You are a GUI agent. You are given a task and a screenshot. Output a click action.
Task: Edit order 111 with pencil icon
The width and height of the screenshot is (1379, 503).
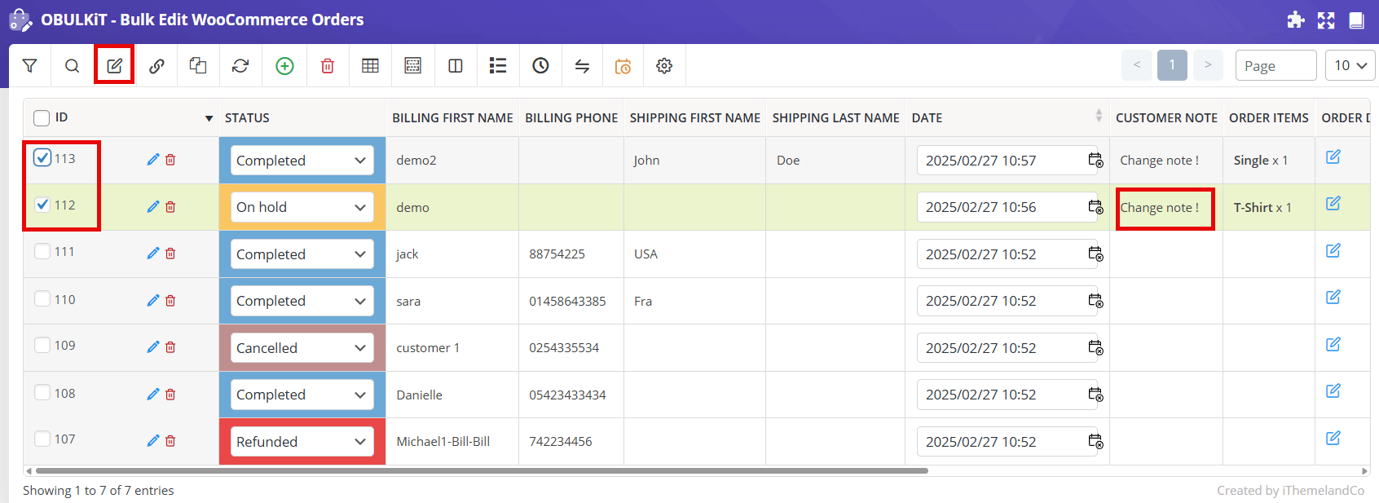click(x=152, y=254)
